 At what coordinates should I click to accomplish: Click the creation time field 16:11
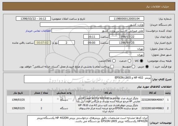pyautogui.click(x=91, y=37)
